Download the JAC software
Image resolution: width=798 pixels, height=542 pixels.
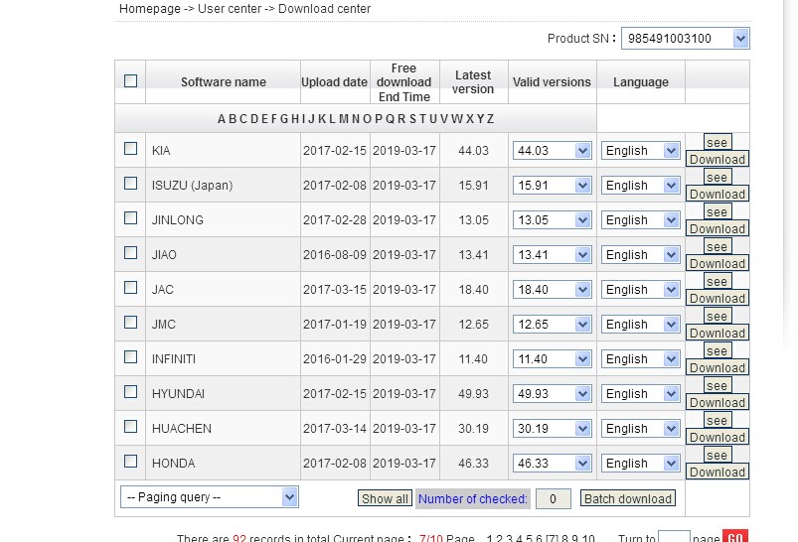tap(718, 298)
